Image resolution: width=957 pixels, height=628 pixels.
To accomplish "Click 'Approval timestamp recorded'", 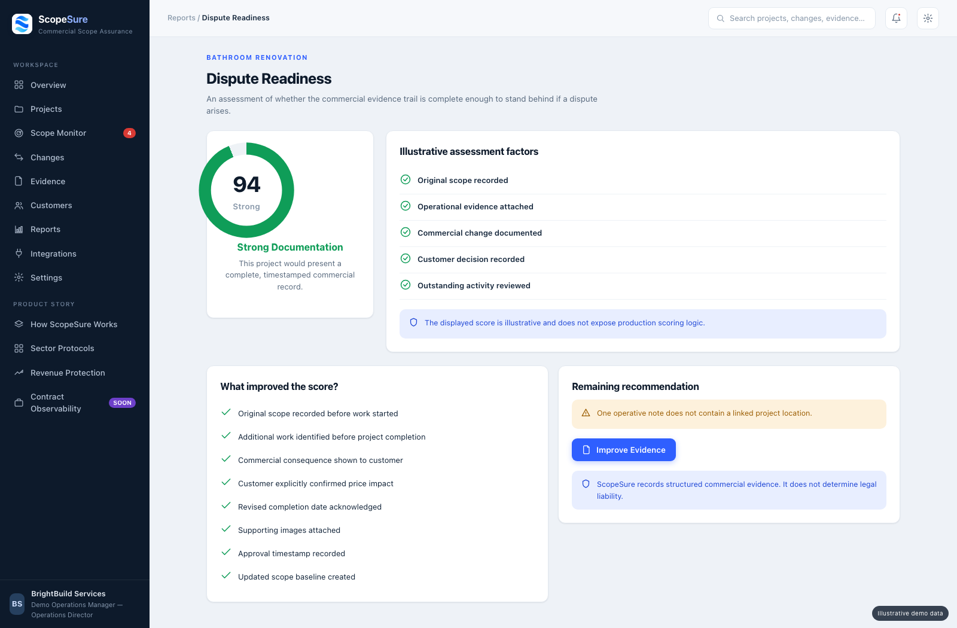I will click(291, 553).
